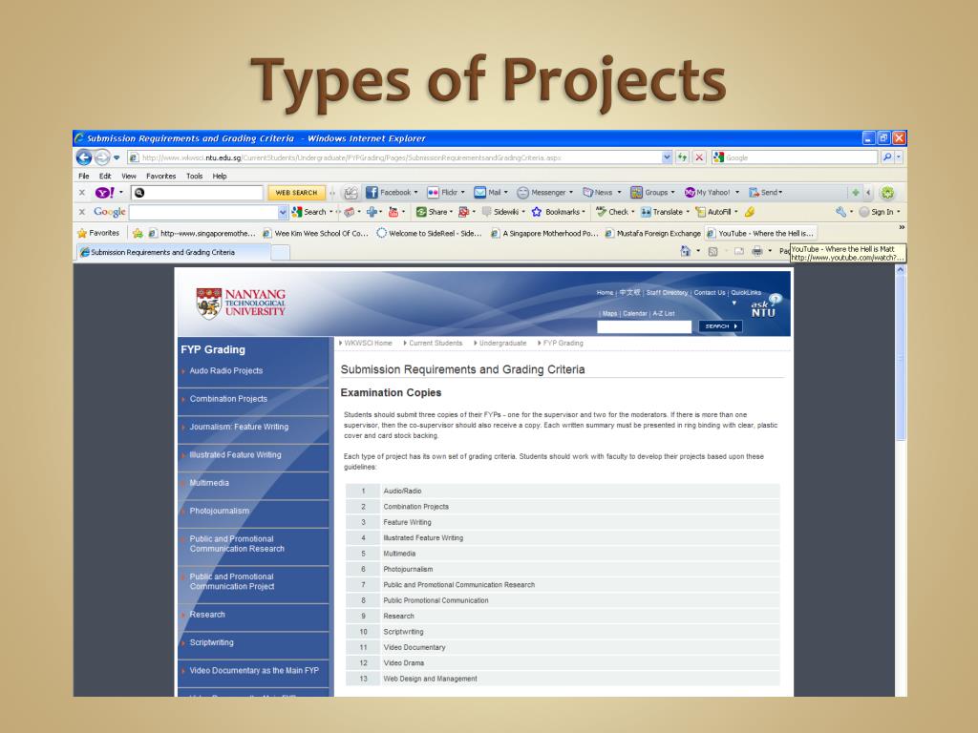The width and height of the screenshot is (978, 733).
Task: Click the browser Back button
Action: [x=84, y=157]
